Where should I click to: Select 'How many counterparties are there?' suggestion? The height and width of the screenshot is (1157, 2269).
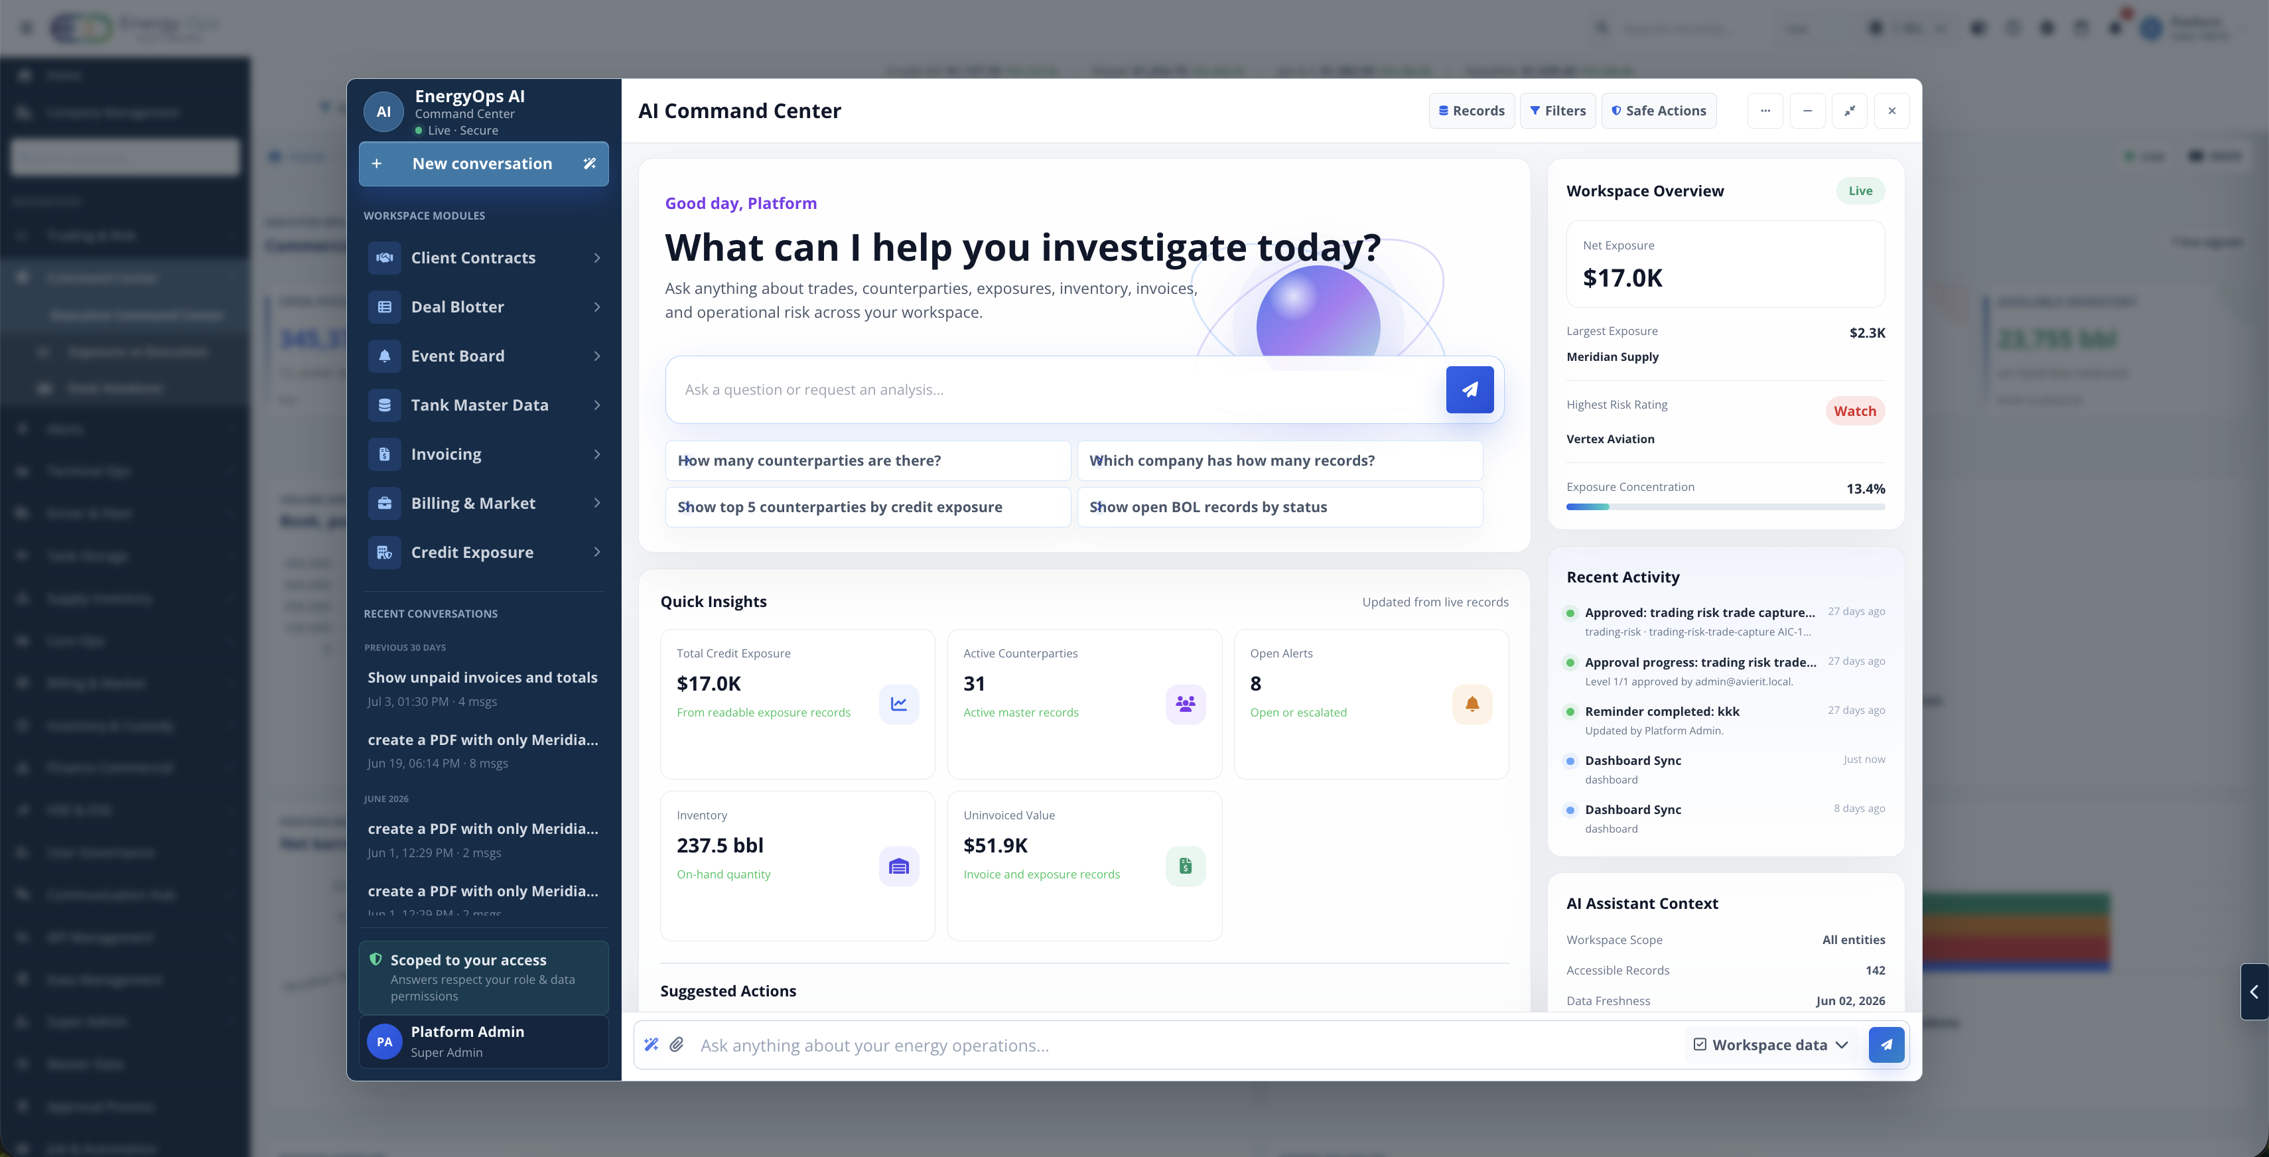click(x=868, y=460)
